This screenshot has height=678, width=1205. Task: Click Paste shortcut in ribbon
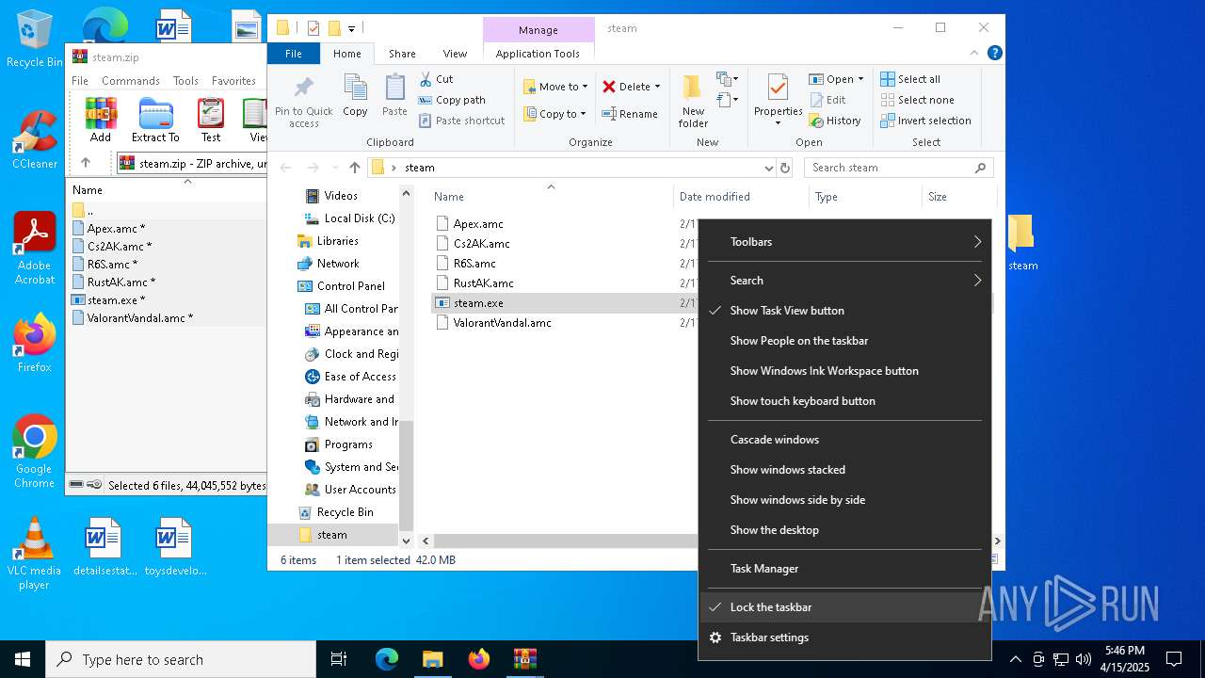(x=461, y=121)
